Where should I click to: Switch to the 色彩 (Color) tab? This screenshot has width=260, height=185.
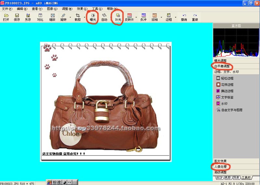[228, 178]
